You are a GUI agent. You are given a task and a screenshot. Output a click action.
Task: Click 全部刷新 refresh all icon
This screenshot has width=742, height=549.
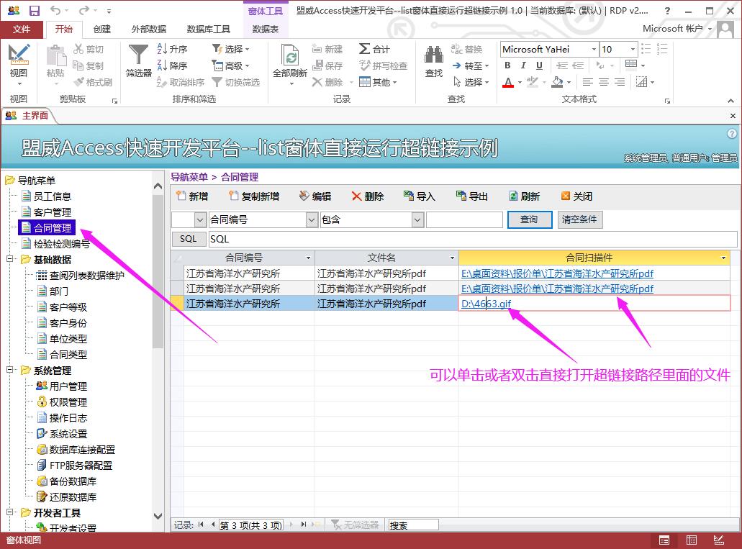click(x=290, y=65)
